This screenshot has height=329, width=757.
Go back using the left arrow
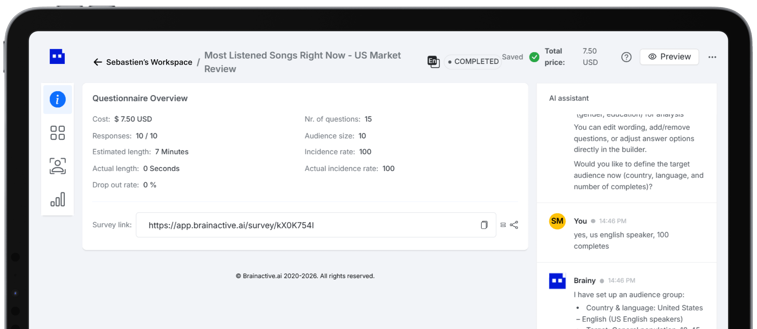98,62
